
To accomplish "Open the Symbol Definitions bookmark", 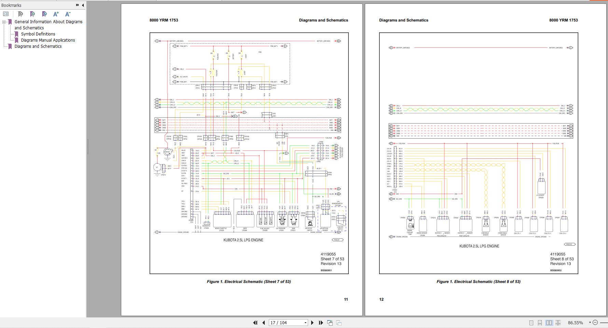I will click(38, 34).
